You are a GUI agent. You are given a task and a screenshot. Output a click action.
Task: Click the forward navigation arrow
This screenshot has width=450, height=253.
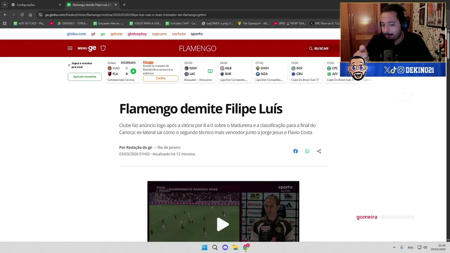click(13, 15)
